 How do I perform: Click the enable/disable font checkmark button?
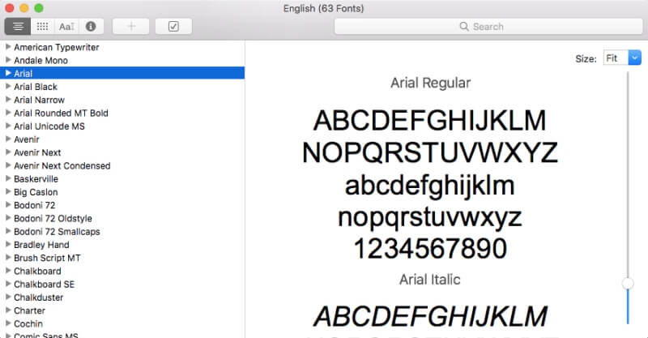[173, 27]
